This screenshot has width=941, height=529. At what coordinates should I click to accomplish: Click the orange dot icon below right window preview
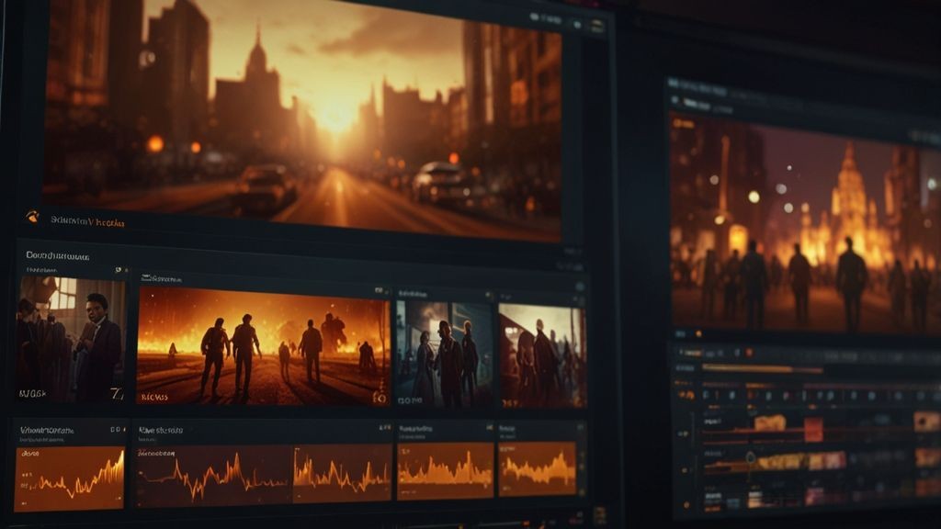[x=698, y=333]
